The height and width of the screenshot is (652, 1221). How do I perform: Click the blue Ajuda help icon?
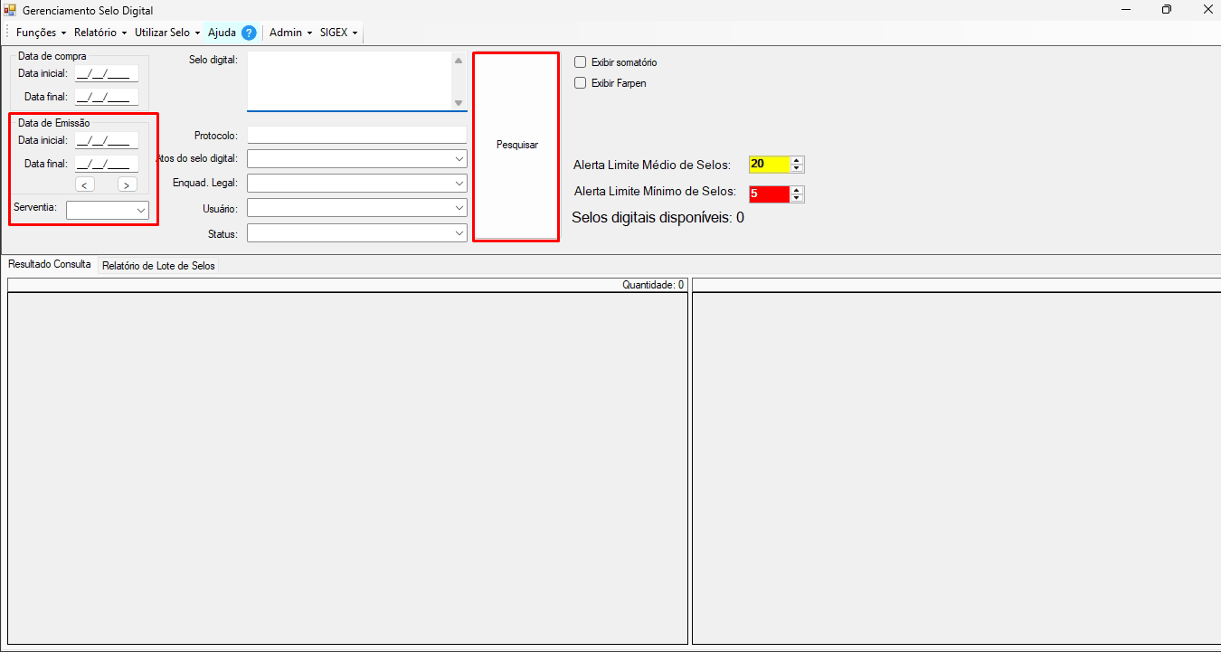(249, 33)
